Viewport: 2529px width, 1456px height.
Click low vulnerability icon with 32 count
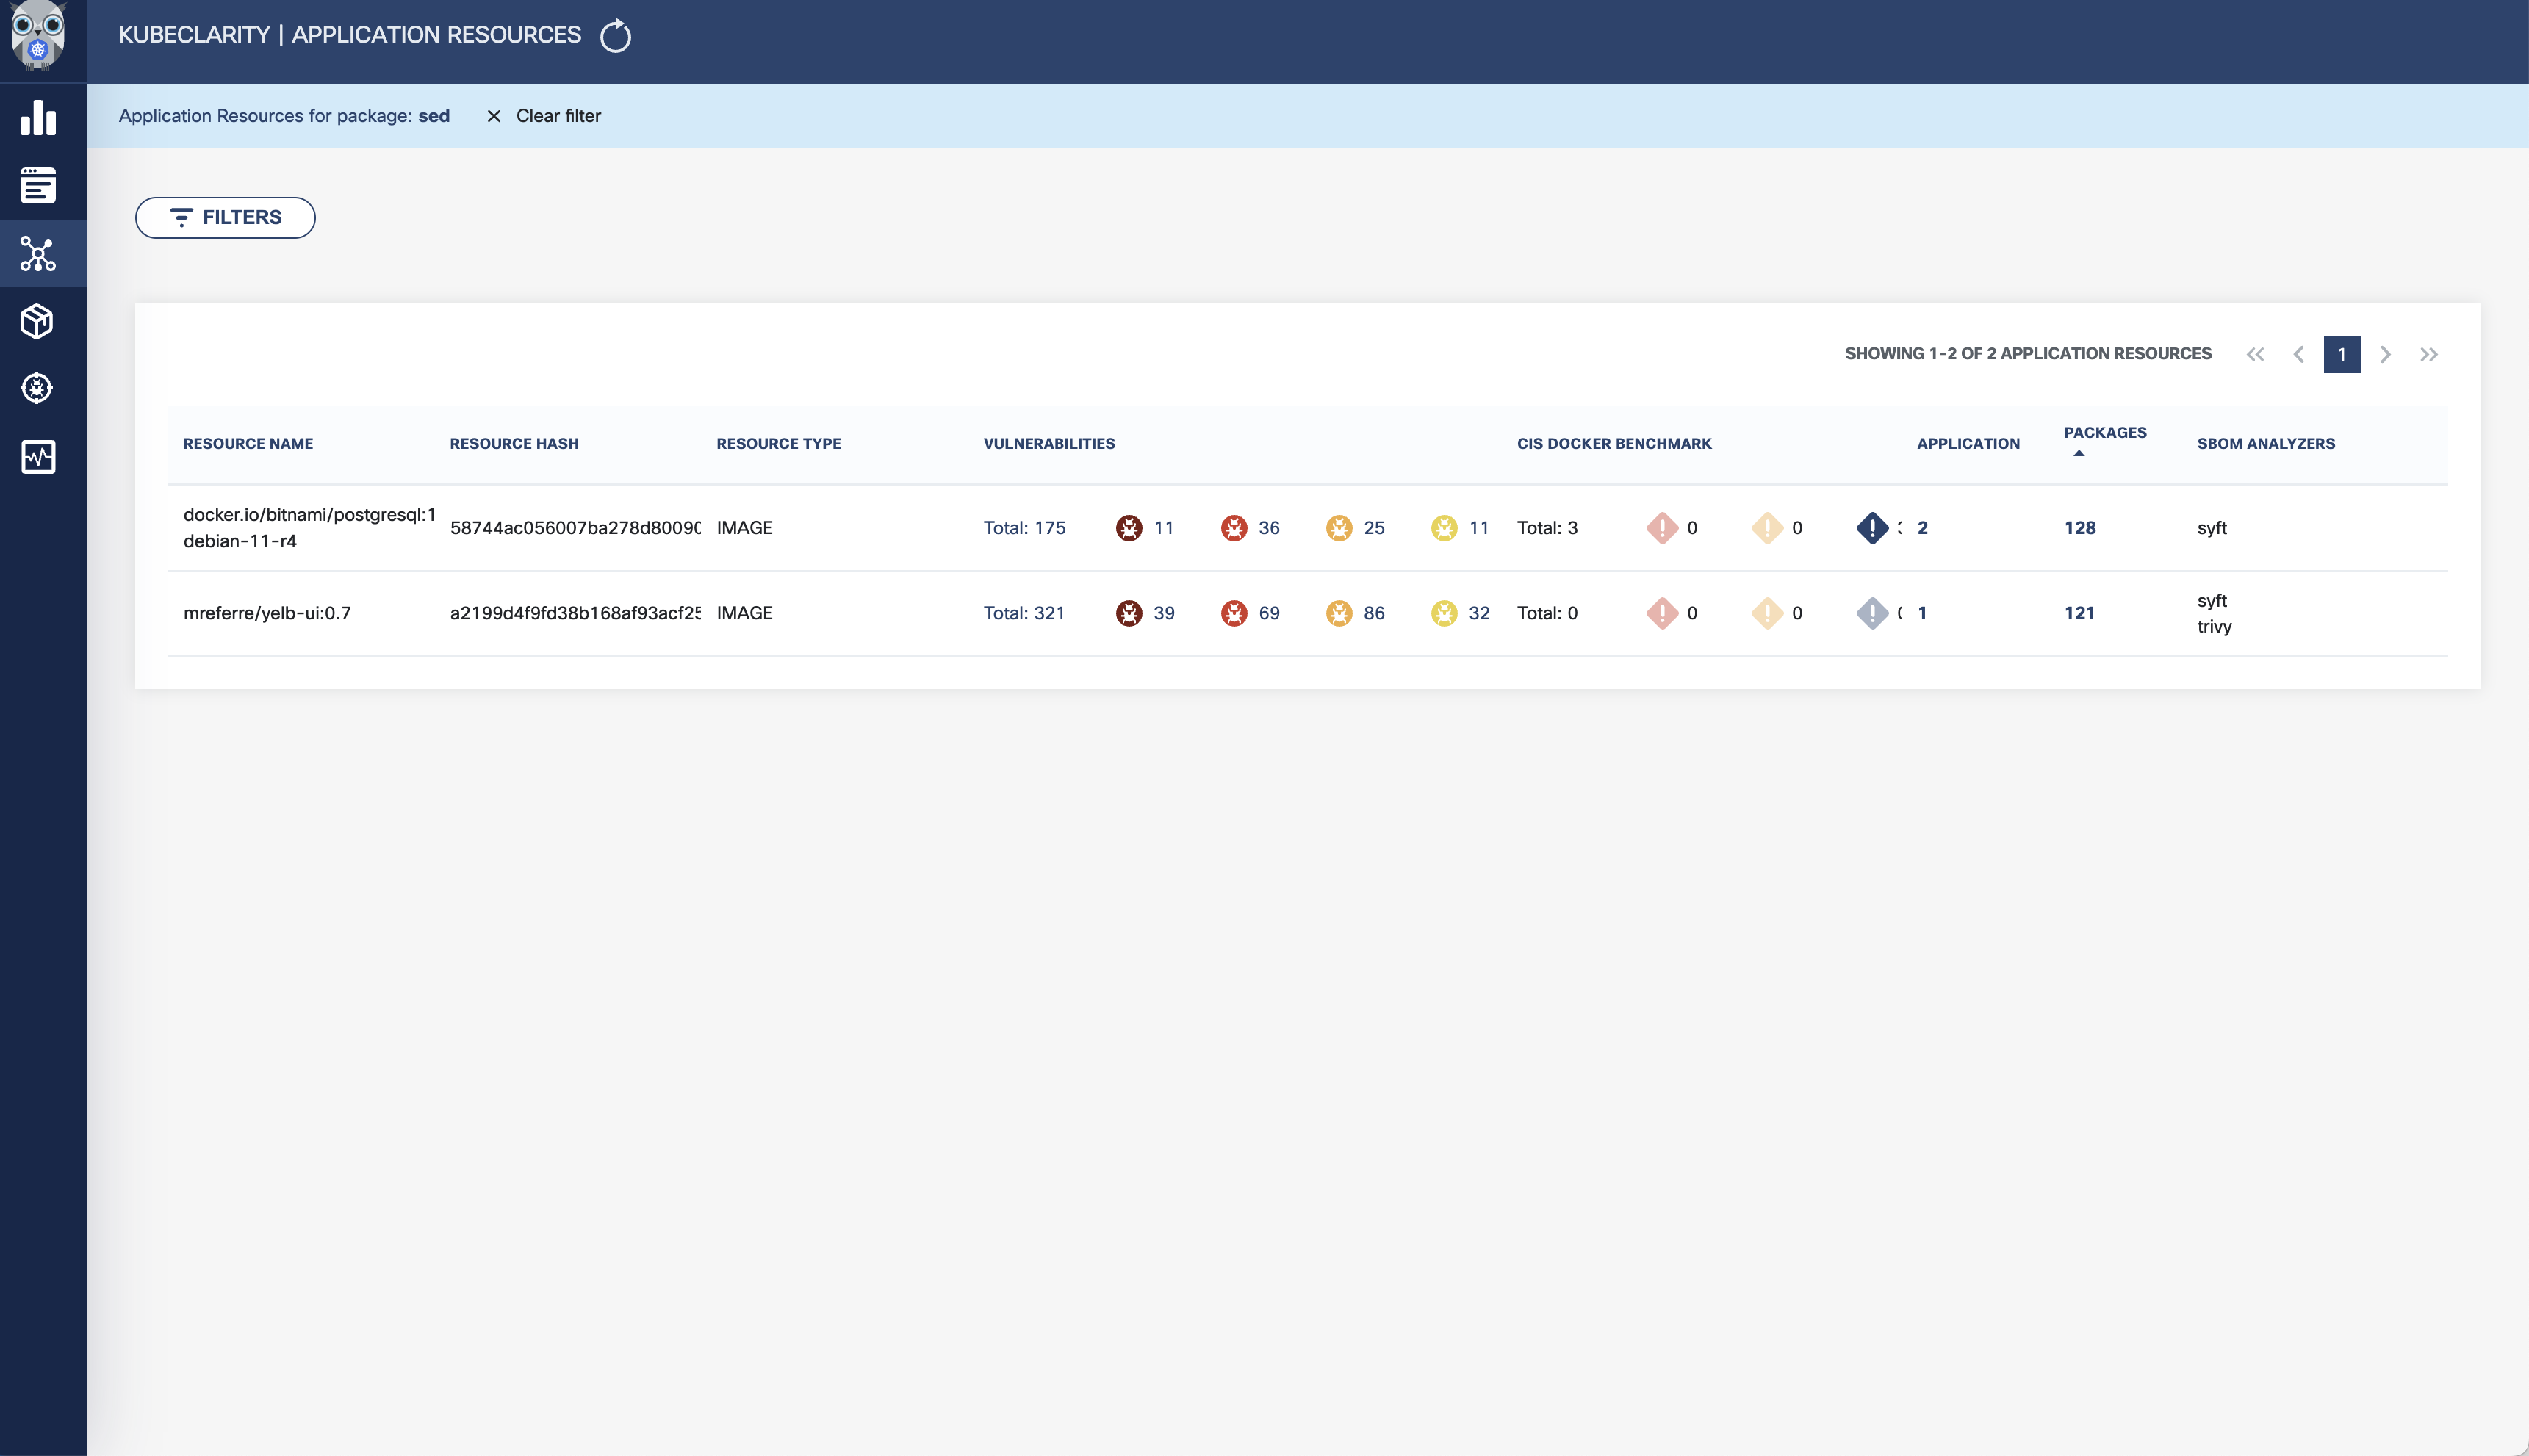[1444, 613]
